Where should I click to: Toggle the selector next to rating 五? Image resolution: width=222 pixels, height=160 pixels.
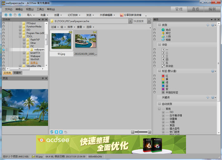point(154,62)
